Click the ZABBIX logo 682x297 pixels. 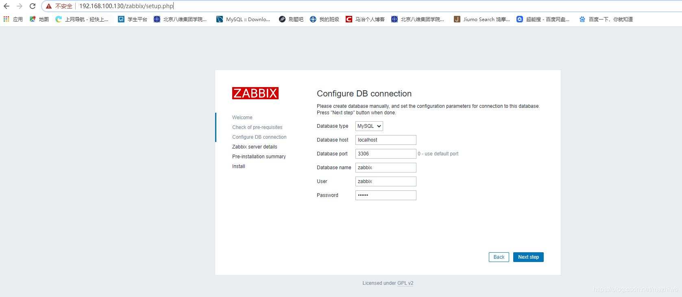coord(255,93)
